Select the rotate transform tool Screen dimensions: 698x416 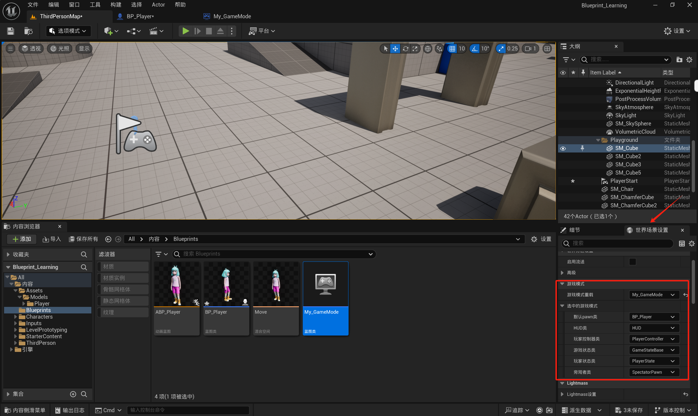coord(405,49)
